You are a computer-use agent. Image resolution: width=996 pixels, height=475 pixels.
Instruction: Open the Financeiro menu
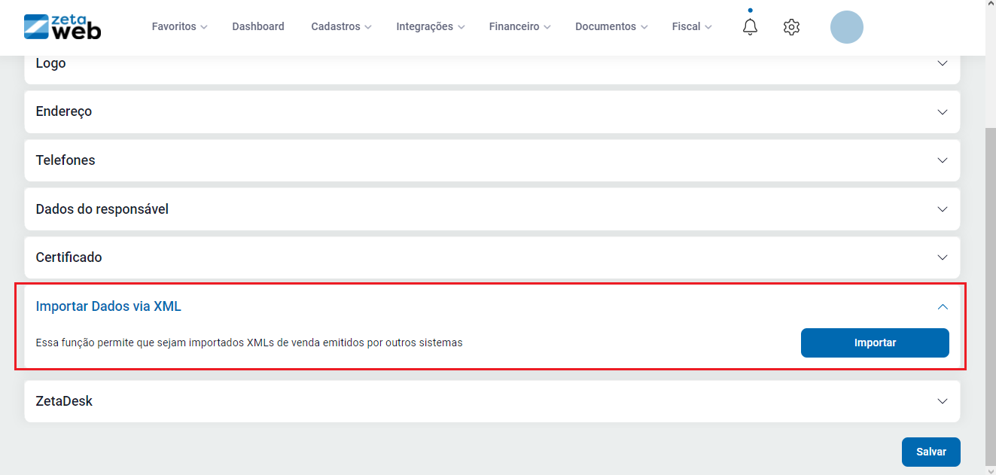click(x=519, y=26)
